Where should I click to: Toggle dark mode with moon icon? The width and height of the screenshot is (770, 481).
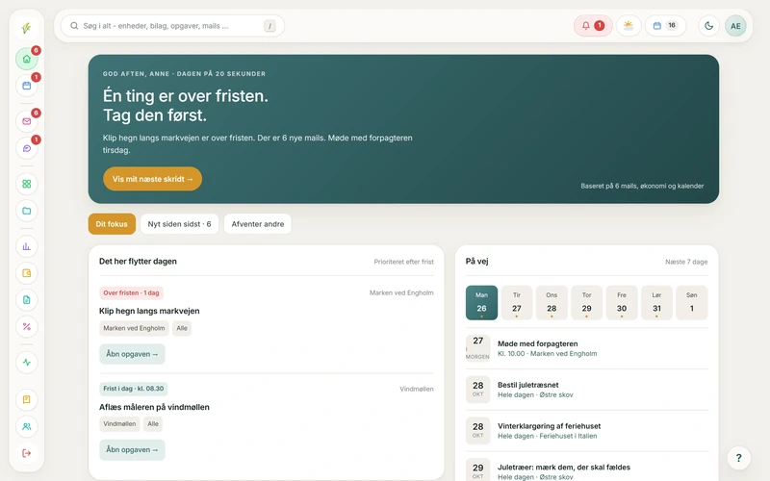tap(708, 26)
